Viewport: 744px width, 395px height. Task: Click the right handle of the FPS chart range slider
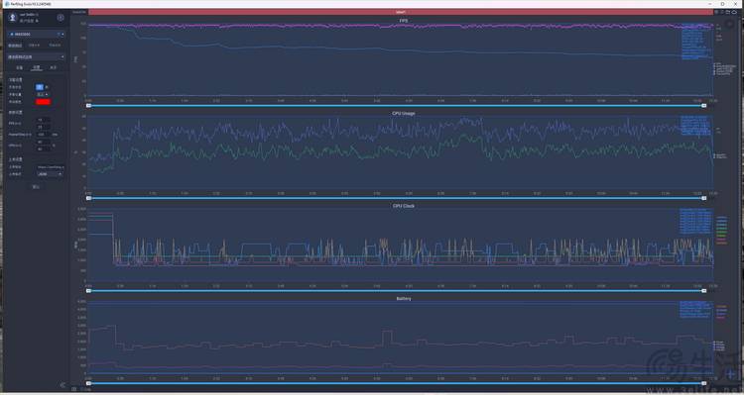[x=704, y=106]
